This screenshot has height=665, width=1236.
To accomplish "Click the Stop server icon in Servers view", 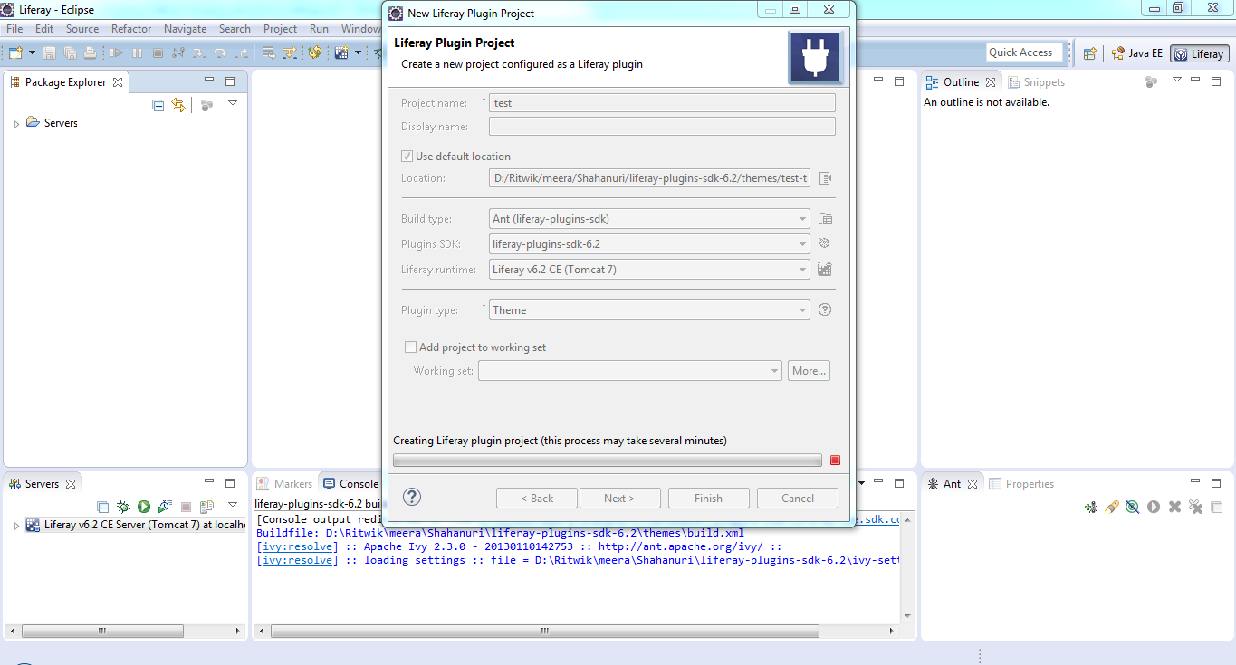I will tap(186, 507).
